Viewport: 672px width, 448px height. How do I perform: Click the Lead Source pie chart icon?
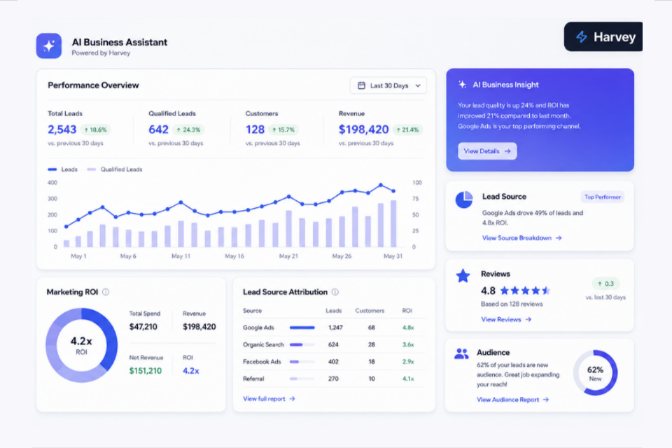coord(463,199)
